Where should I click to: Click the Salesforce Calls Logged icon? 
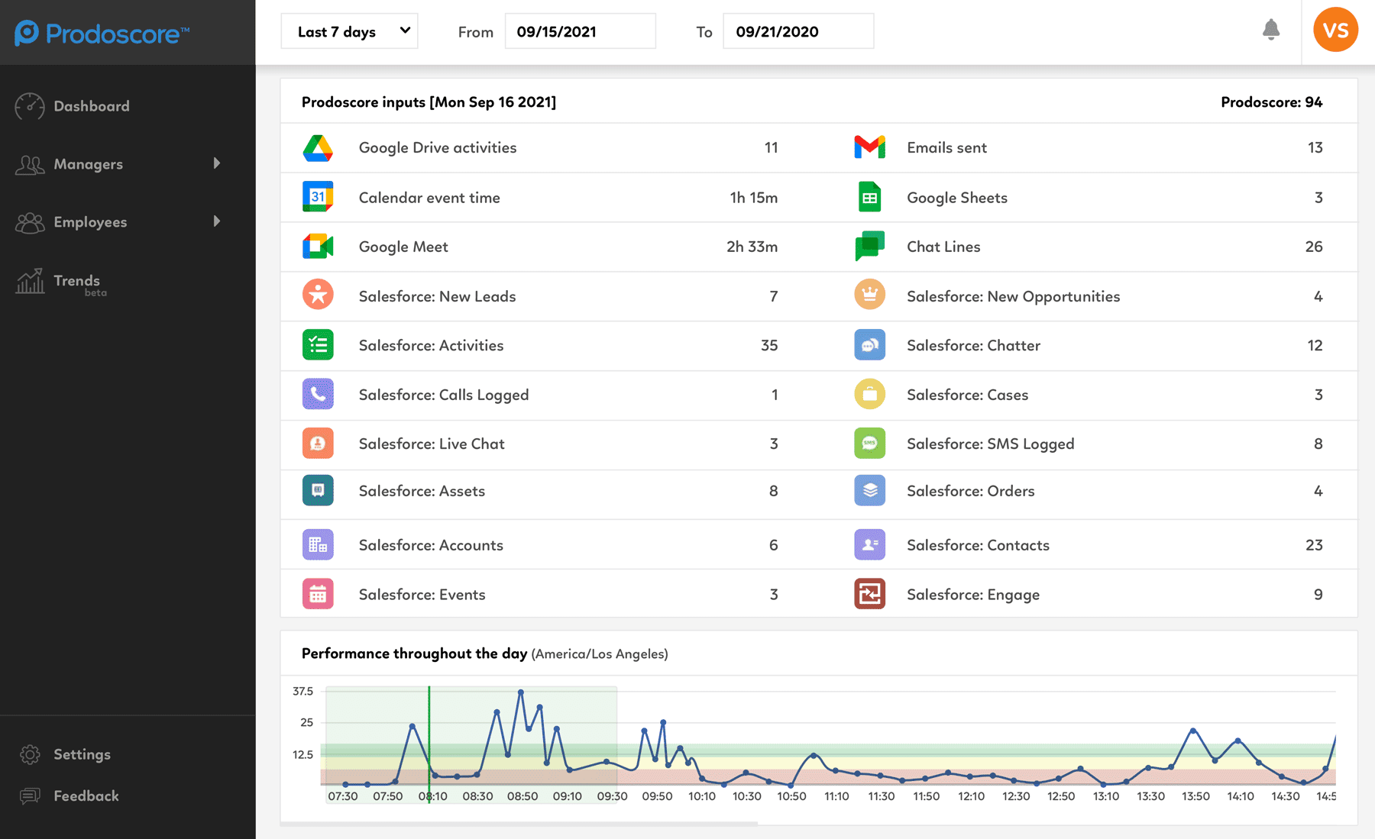pos(318,394)
